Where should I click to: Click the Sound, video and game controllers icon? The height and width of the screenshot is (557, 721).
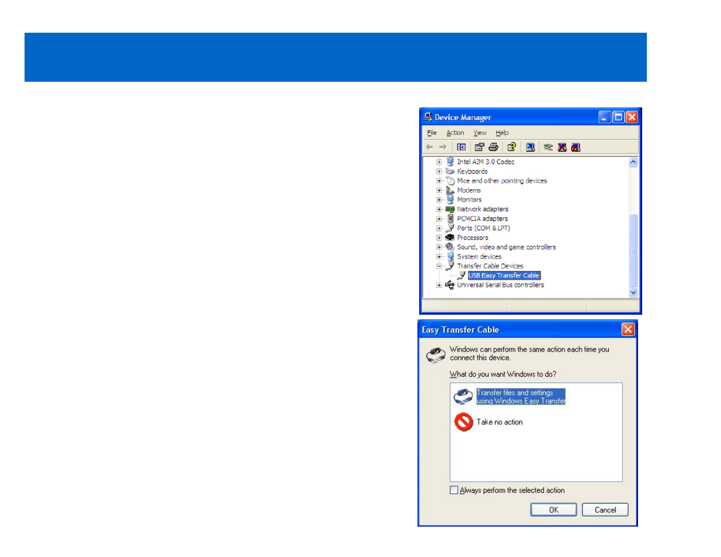click(x=450, y=247)
